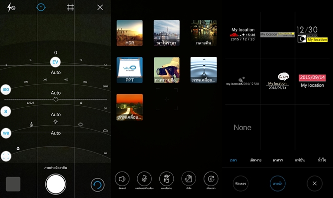The width and height of the screenshot is (333, 198).
Task: Toggle the level gauge icon
Action: 41,7
